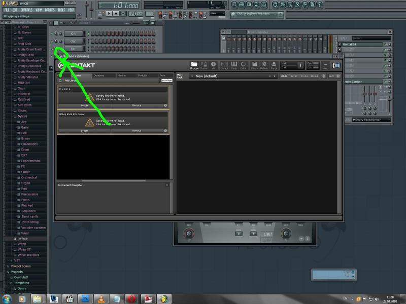Minimize the Kontakt view with the View button

(x=325, y=65)
